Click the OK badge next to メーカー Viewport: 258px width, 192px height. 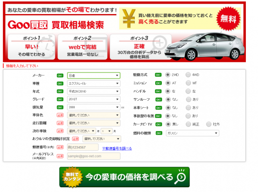60,75
